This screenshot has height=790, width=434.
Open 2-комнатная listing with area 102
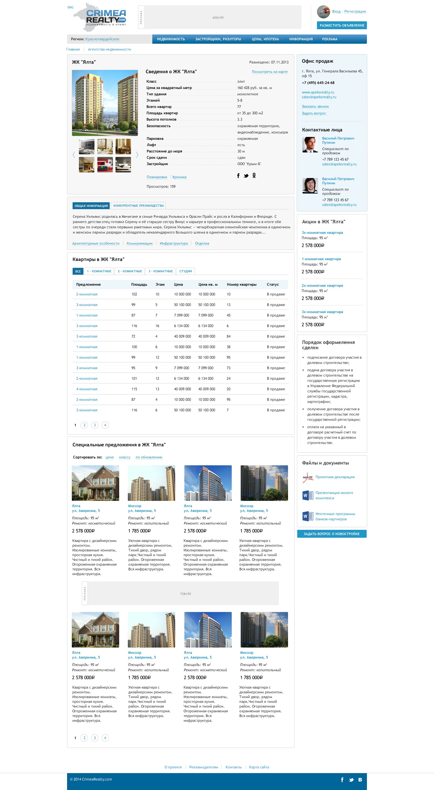(x=87, y=294)
